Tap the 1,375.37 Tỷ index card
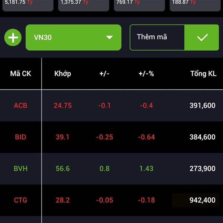The width and height of the screenshot is (223, 223). (84, 5)
